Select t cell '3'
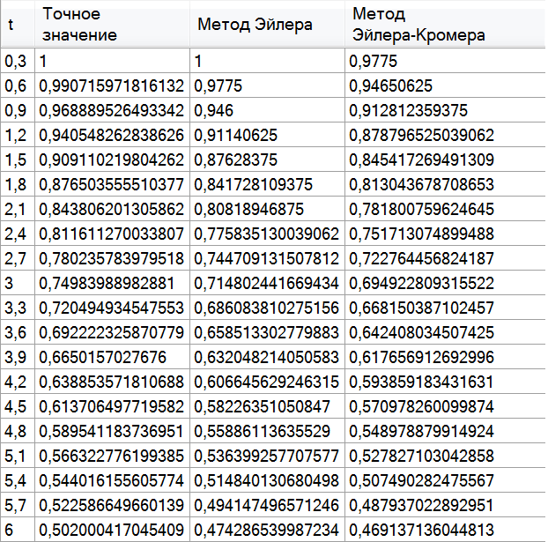This screenshot has width=548, height=542. point(18,283)
